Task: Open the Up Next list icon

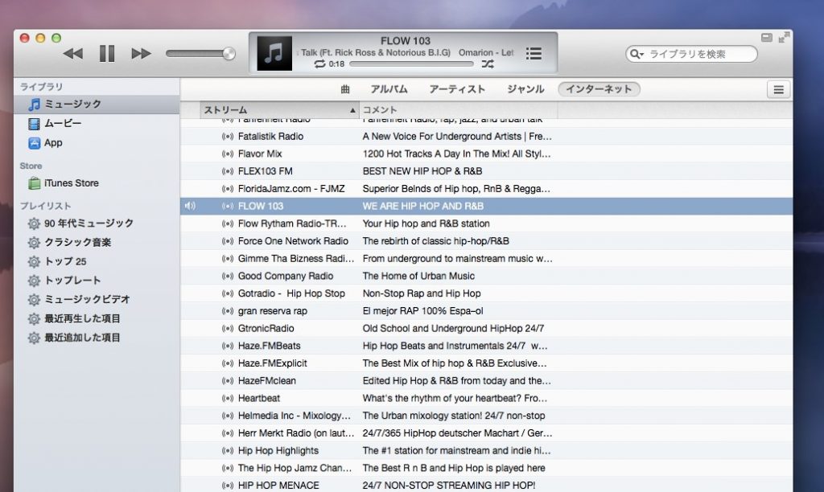Action: tap(534, 53)
